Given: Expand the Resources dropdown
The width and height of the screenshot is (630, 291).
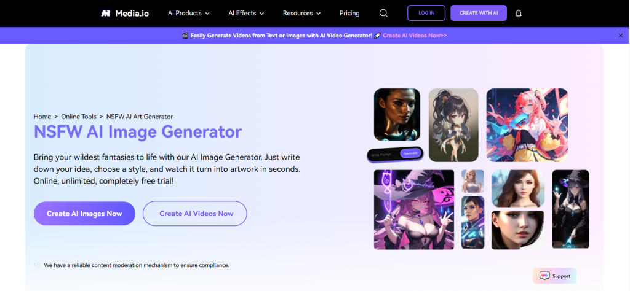Looking at the screenshot, I should (x=301, y=14).
